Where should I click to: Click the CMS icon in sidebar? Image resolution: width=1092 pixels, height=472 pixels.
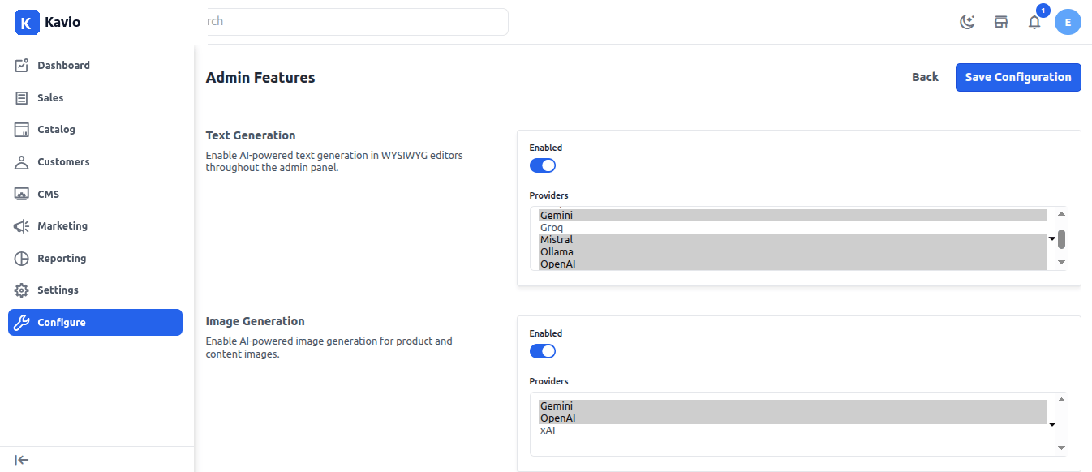[22, 195]
